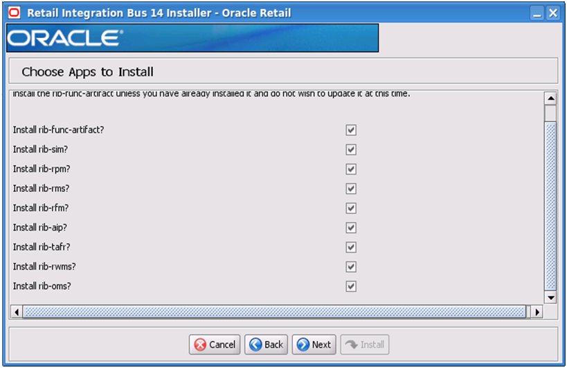The image size is (567, 368).
Task: Go Back to the previous installer step
Action: (x=266, y=344)
